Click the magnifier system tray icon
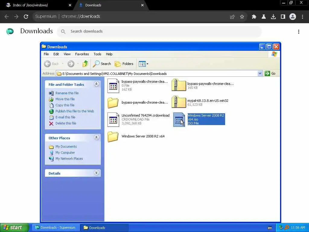 [287, 227]
